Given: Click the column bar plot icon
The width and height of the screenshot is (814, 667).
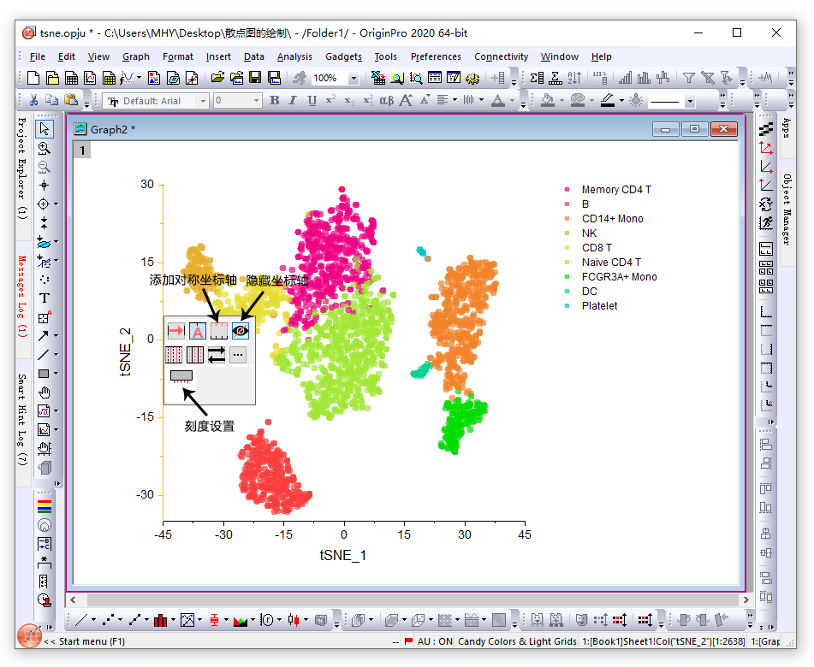Looking at the screenshot, I should [x=160, y=620].
